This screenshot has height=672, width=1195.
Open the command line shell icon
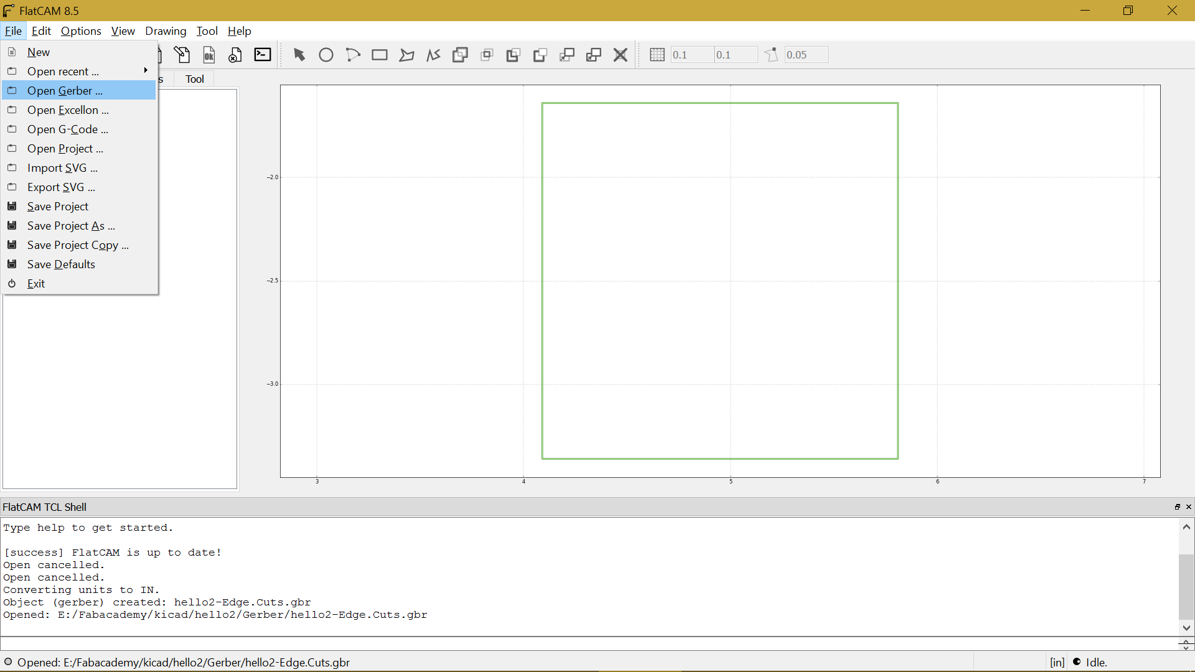263,55
